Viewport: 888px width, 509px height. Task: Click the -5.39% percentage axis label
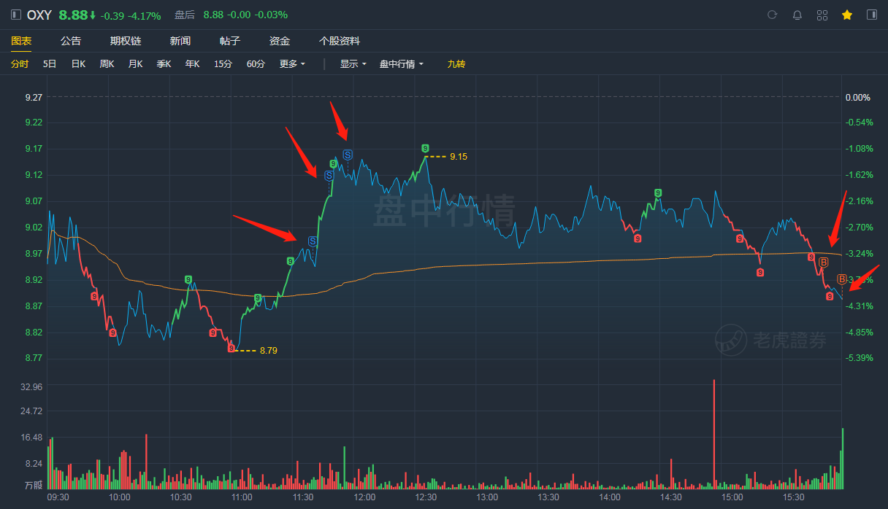point(859,358)
